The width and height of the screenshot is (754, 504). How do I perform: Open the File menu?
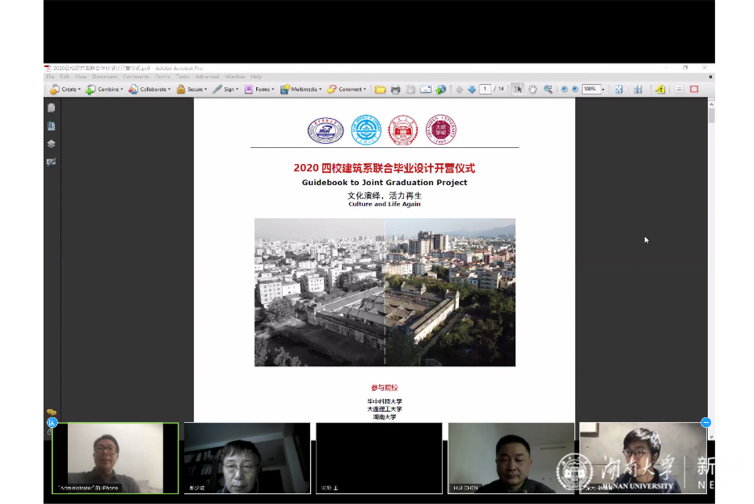tap(50, 77)
